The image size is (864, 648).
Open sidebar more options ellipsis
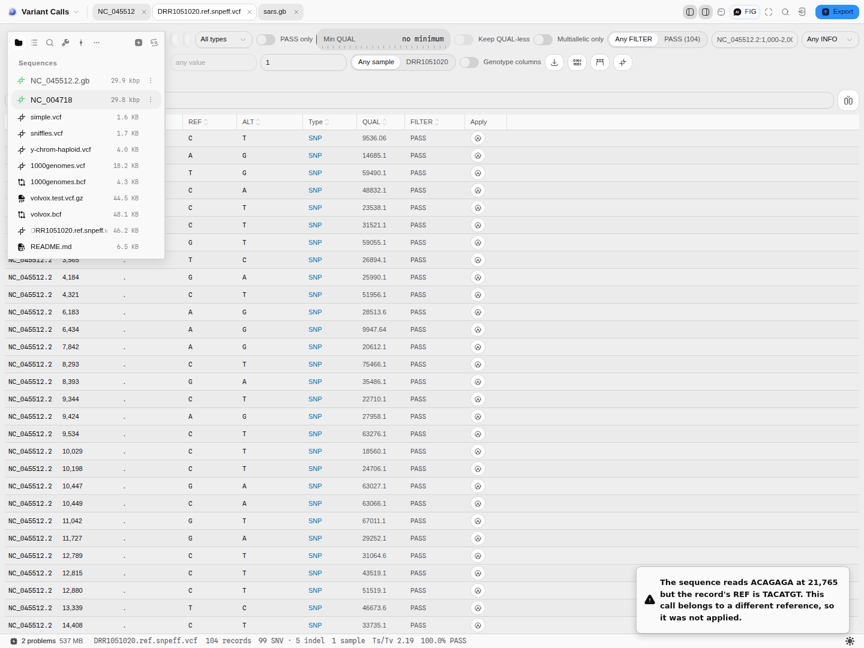[x=97, y=43]
